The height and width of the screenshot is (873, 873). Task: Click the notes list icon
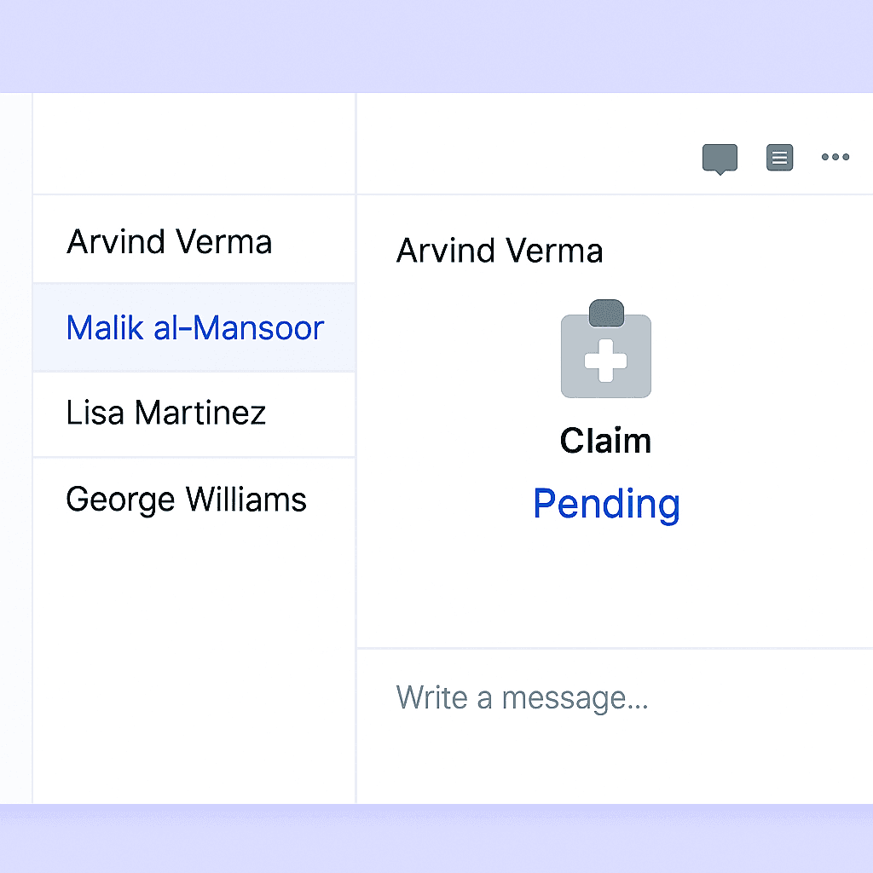[779, 158]
